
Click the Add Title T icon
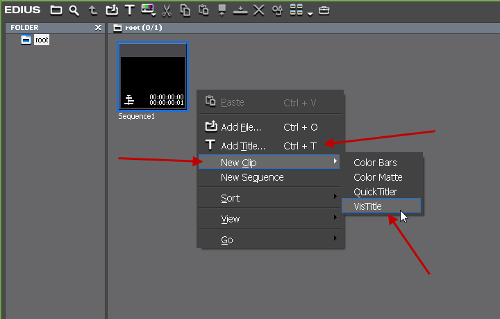pos(129,10)
